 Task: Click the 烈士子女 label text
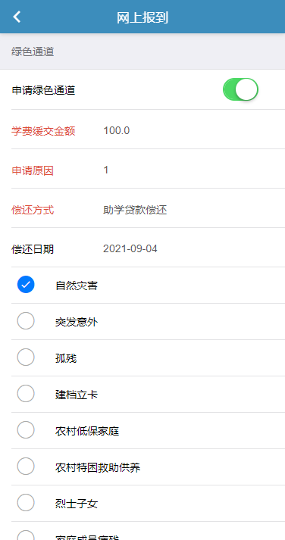pyautogui.click(x=77, y=504)
